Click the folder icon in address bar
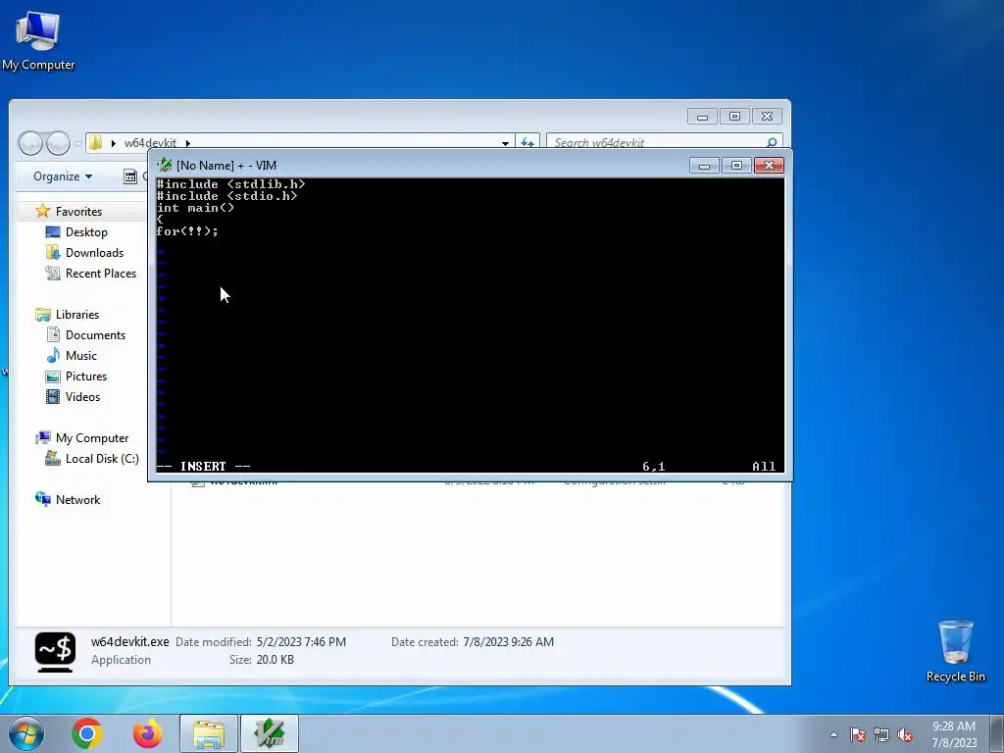Image resolution: width=1004 pixels, height=753 pixels. tap(95, 142)
